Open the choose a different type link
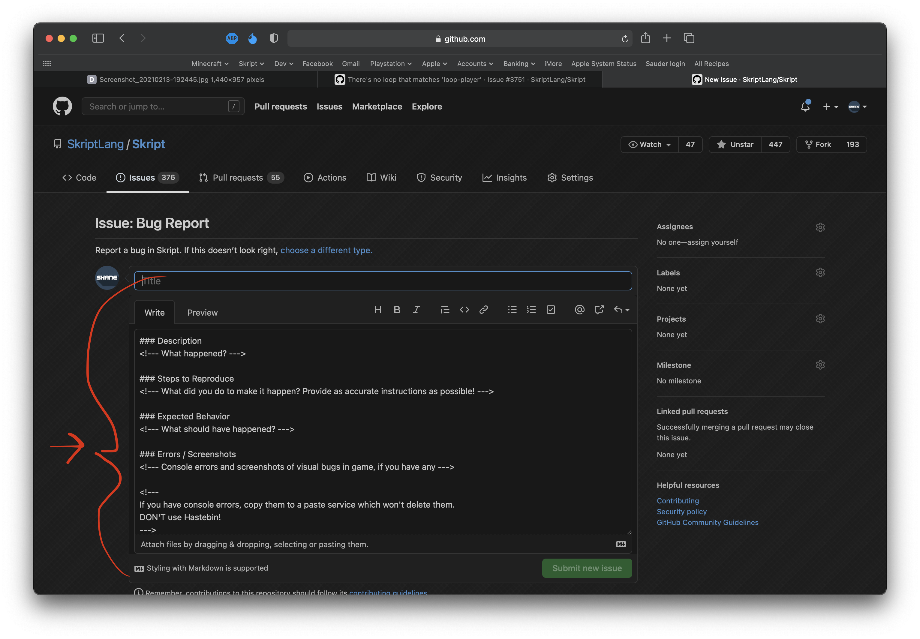The width and height of the screenshot is (920, 639). 326,250
